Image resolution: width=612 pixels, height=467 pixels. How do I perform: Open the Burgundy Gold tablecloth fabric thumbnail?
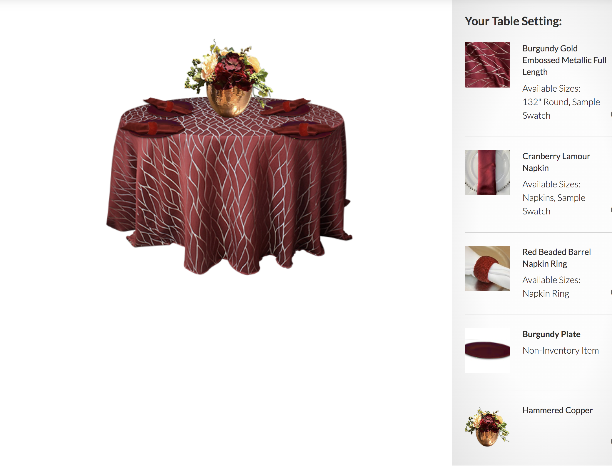487,65
